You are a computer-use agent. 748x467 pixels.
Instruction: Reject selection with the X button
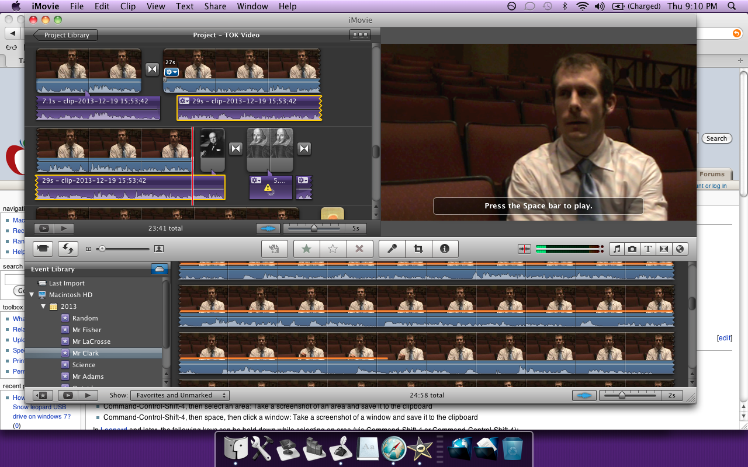coord(359,249)
